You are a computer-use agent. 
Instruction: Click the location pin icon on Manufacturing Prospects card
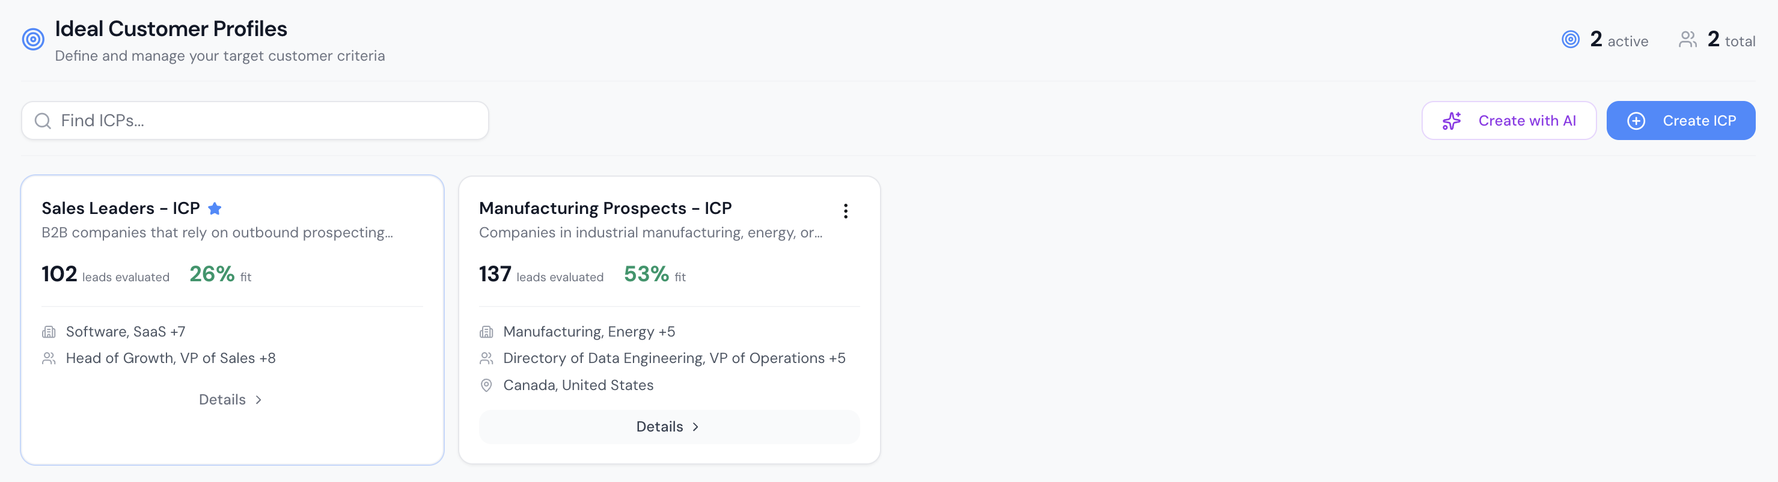[x=487, y=385]
